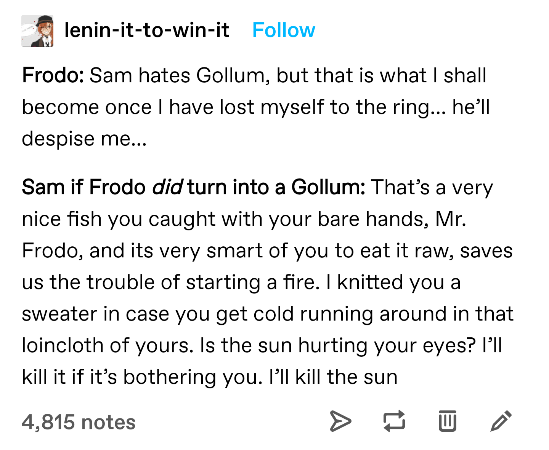Viewport: 549px width, 450px height.
Task: Delete the post using the trash icon
Action: click(447, 421)
